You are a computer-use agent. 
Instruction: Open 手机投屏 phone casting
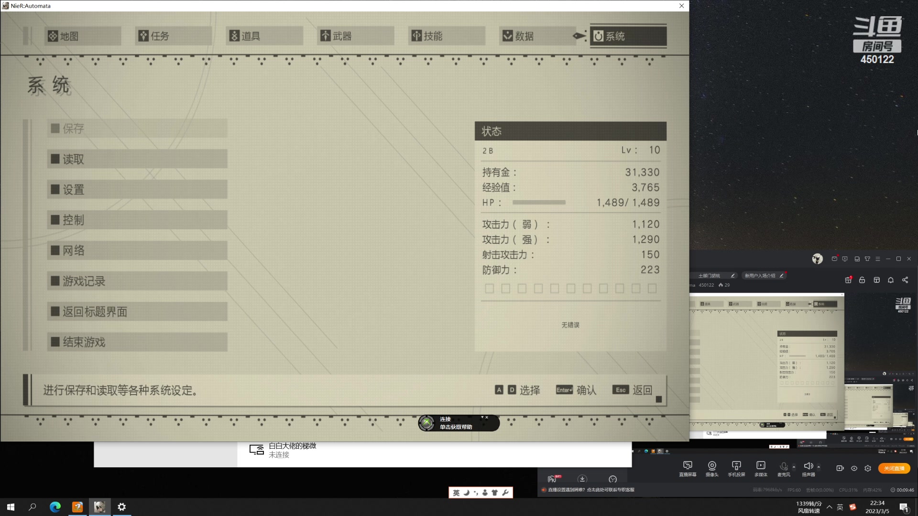coord(736,469)
